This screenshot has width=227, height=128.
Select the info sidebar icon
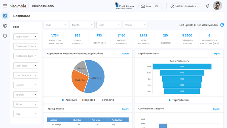point(5,36)
